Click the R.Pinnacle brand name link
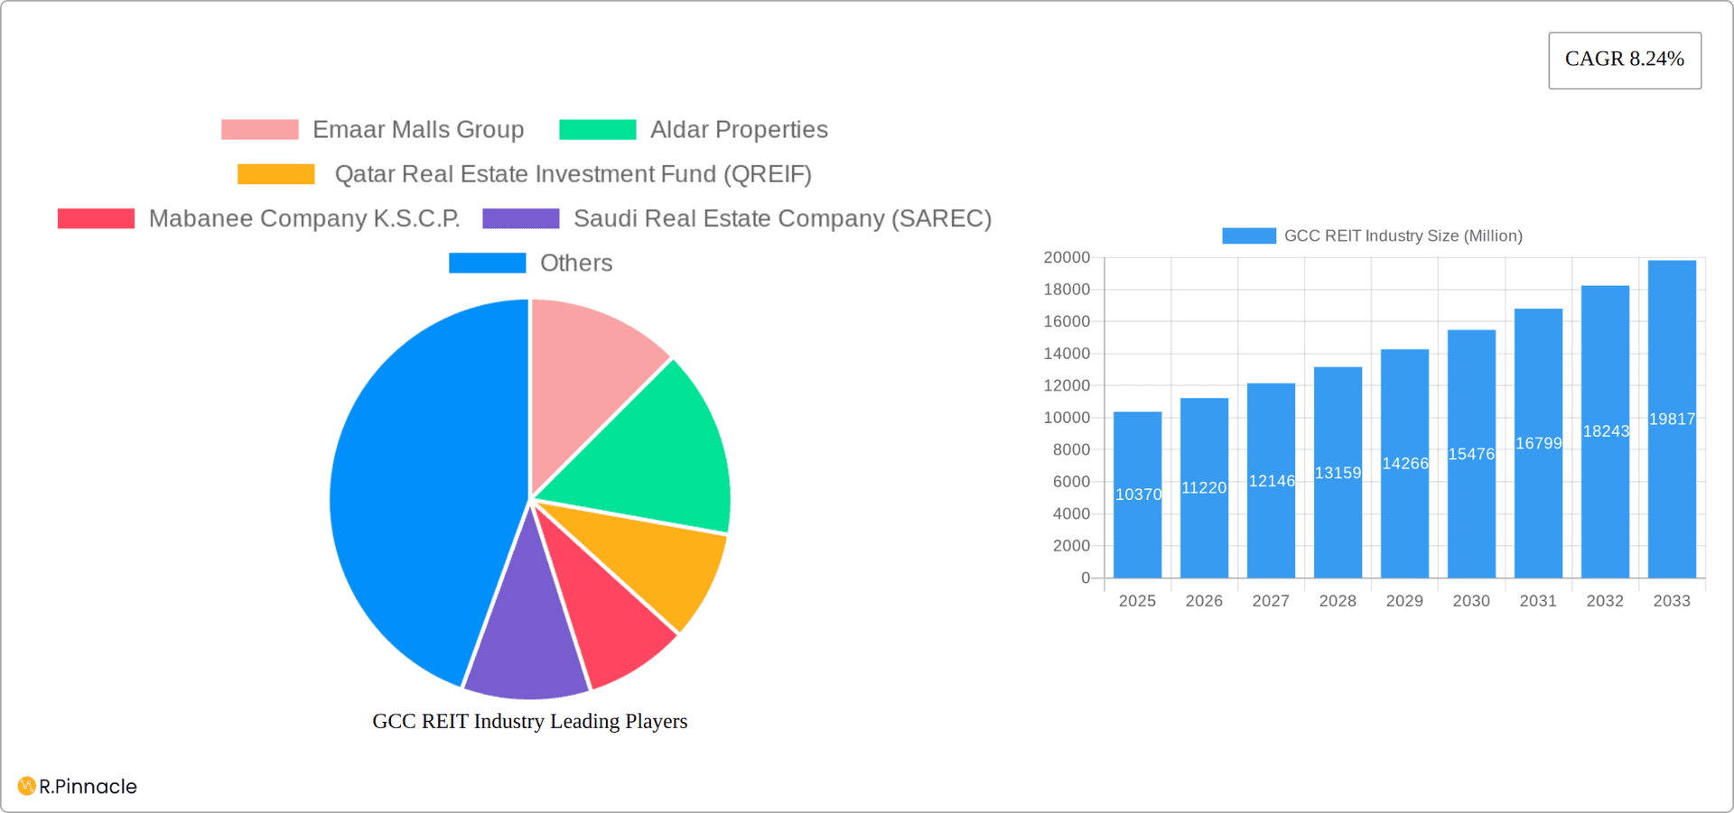1734x813 pixels. tap(86, 786)
